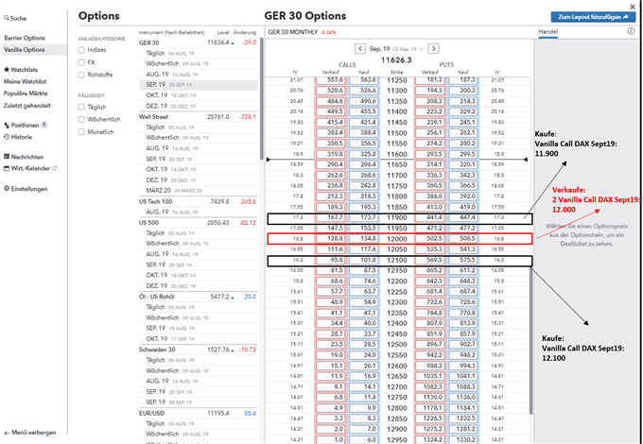Image resolution: width=643 pixels, height=444 pixels.
Task: Click put Kauf price 1330.2 at 12950
Action: pos(463,439)
